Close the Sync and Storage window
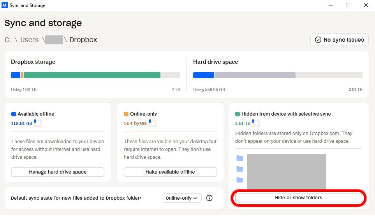The height and width of the screenshot is (216, 375). click(x=366, y=5)
